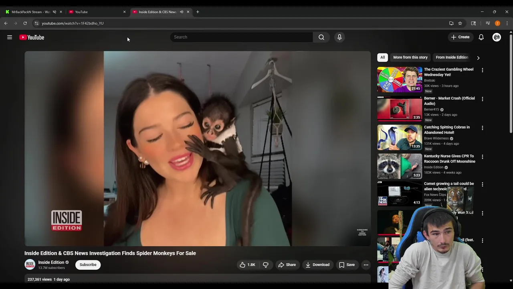Image resolution: width=513 pixels, height=289 pixels.
Task: Subscribe to Inside Edition
Action: (x=88, y=265)
